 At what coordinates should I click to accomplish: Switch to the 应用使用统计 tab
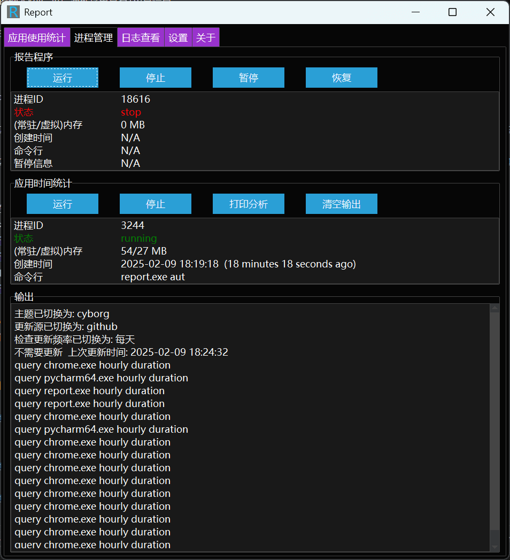coord(36,38)
